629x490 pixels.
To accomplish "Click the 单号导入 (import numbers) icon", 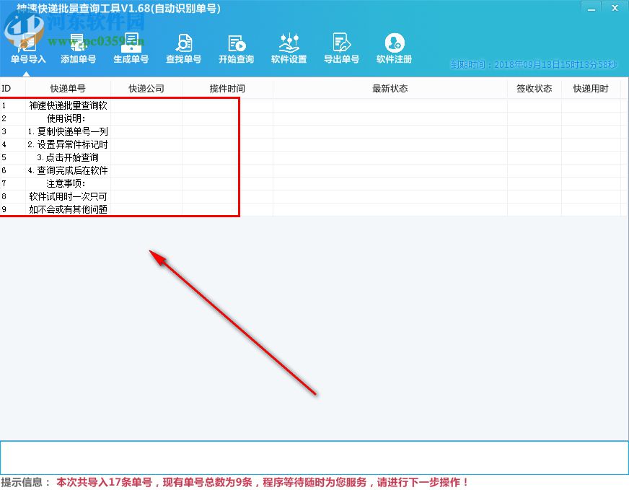I will 27,47.
